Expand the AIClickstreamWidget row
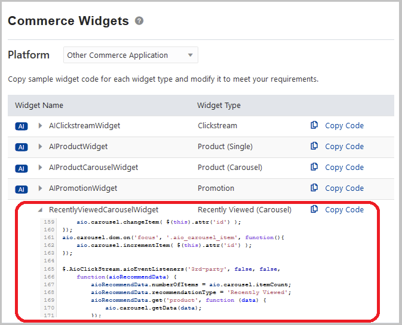This screenshot has height=325, width=402. pyautogui.click(x=41, y=126)
